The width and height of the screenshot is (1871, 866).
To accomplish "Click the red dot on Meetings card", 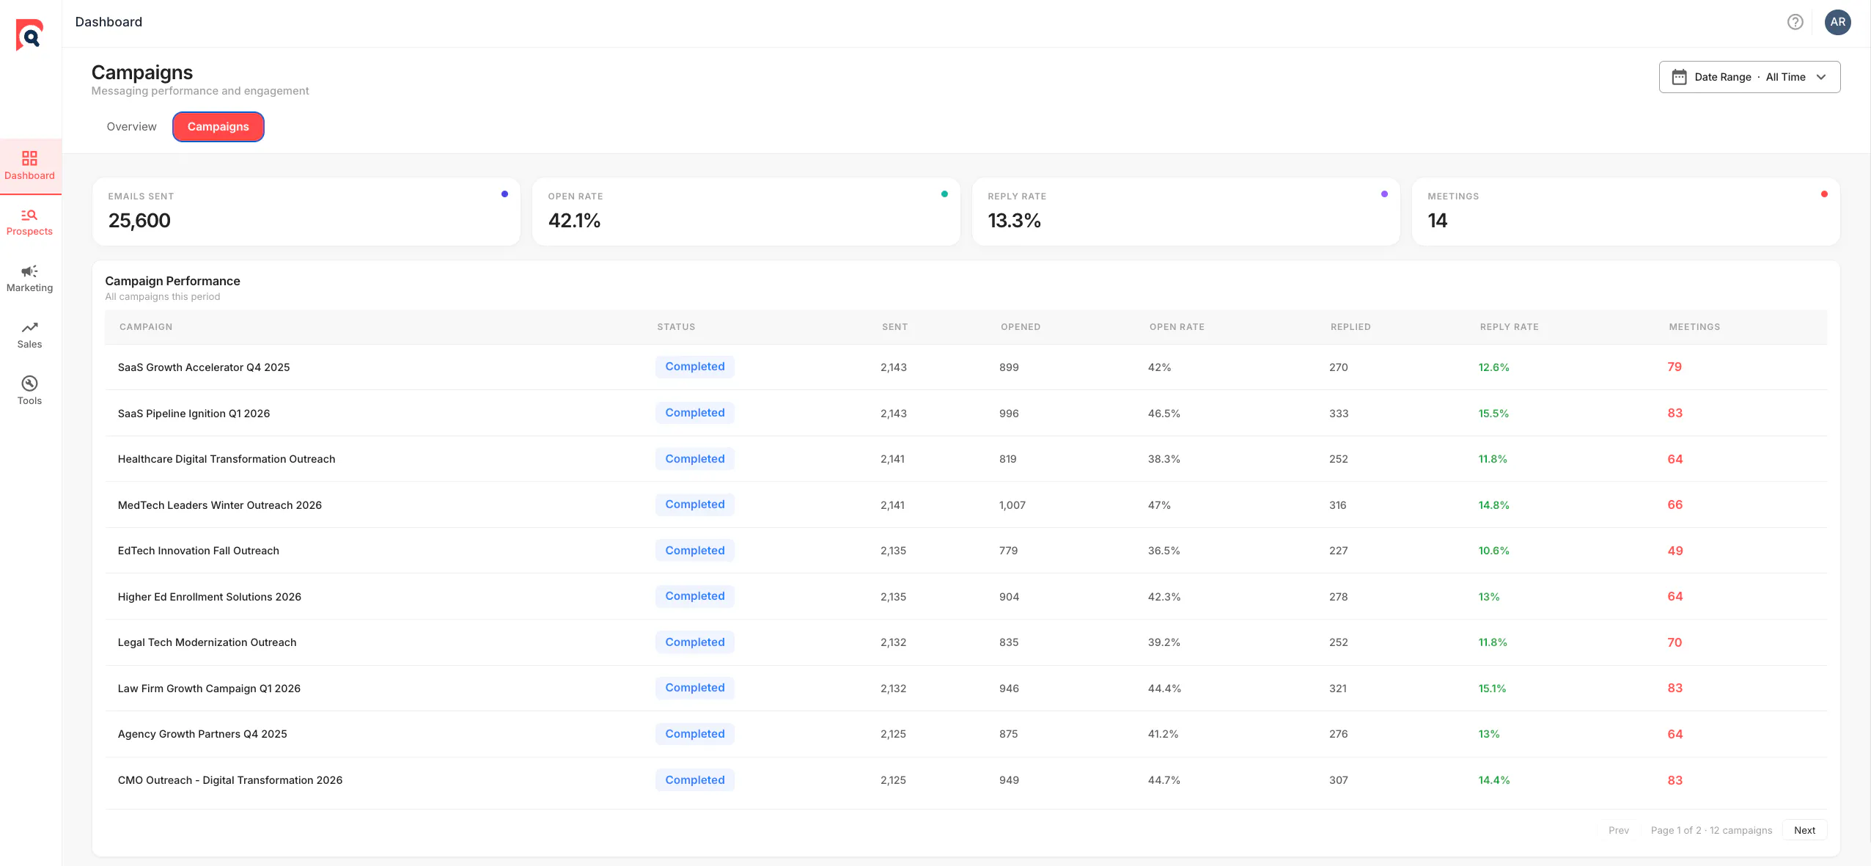I will coord(1824,194).
